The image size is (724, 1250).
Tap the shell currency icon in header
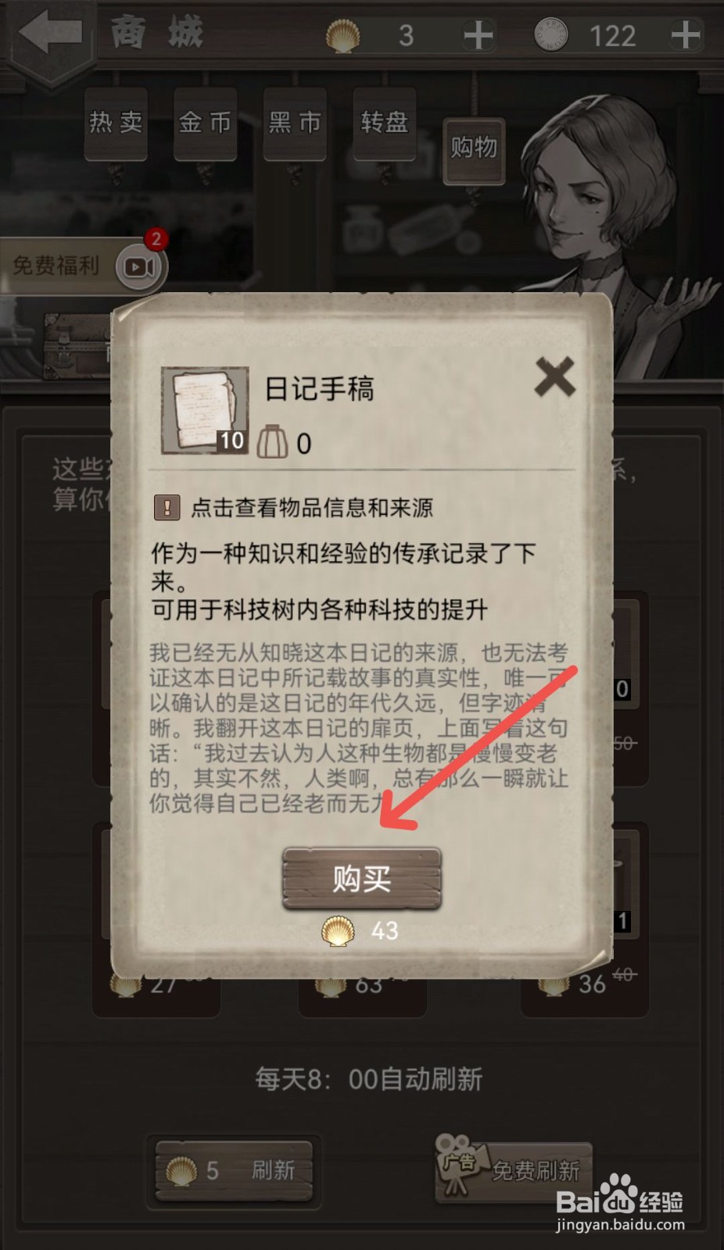[342, 36]
